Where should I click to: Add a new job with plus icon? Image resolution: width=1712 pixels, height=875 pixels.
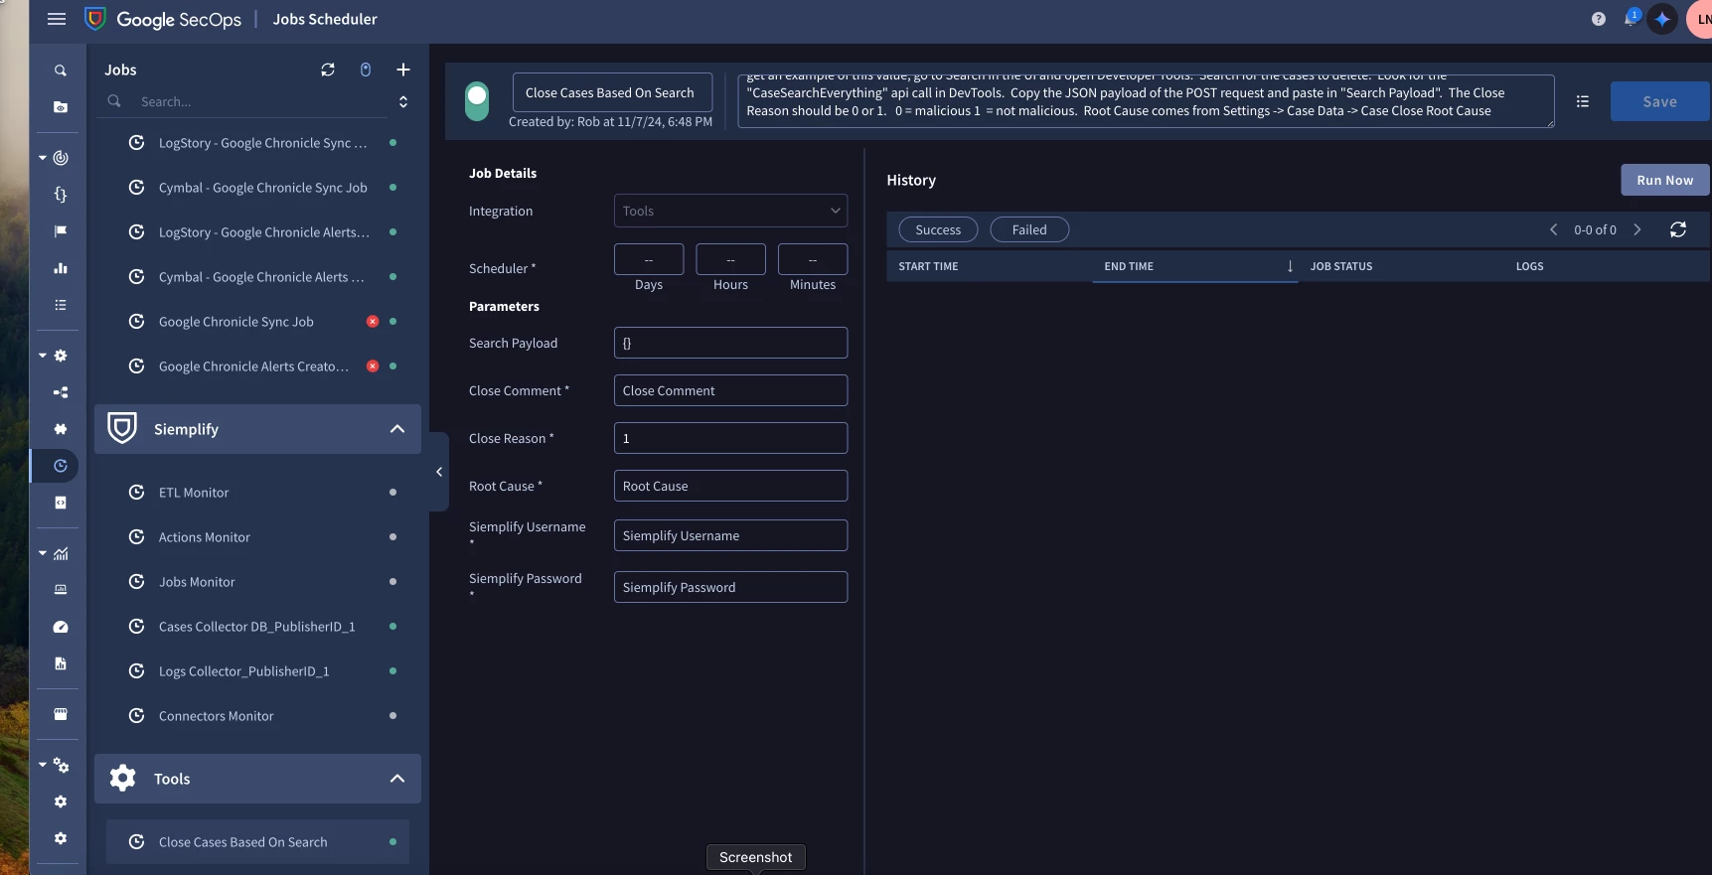[403, 70]
